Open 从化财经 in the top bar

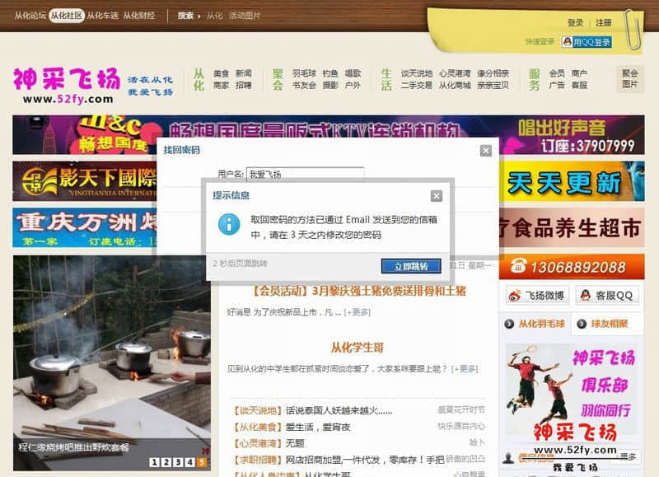pos(139,16)
